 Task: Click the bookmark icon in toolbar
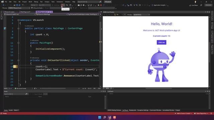point(140,5)
